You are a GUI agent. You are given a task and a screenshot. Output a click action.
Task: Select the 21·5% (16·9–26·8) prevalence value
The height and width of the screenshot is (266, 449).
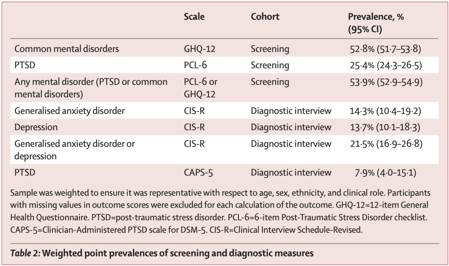385,144
